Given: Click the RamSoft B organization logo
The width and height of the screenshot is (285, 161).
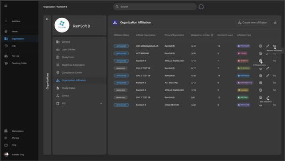Looking at the screenshot, I should (x=62, y=25).
